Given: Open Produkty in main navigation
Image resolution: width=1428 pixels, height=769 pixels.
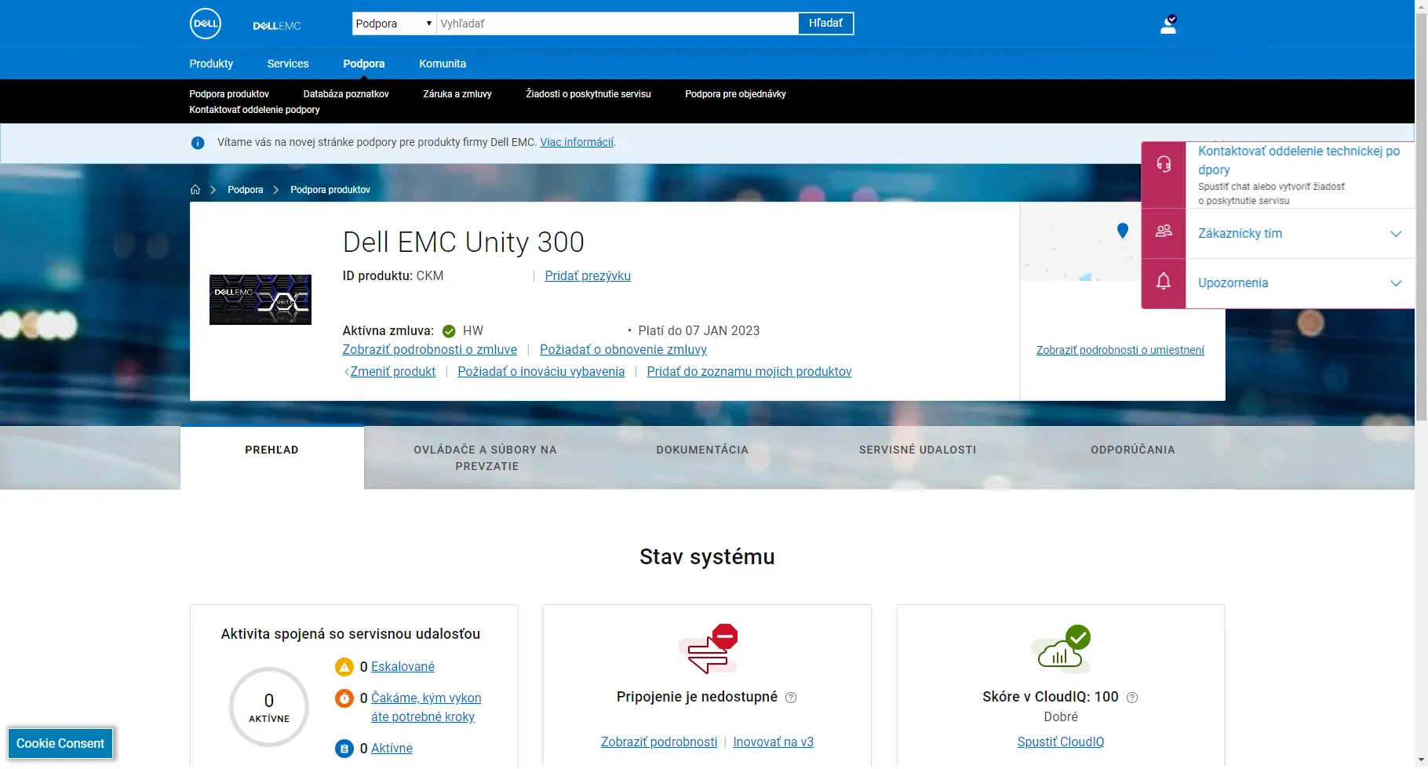Looking at the screenshot, I should pyautogui.click(x=211, y=64).
